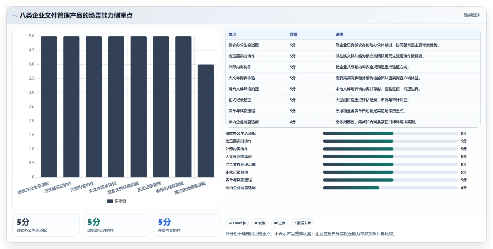Click the 维度 table column header
493x249 pixels.
tap(232, 34)
